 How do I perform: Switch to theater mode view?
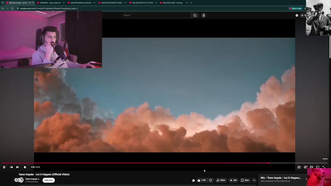coord(311,167)
